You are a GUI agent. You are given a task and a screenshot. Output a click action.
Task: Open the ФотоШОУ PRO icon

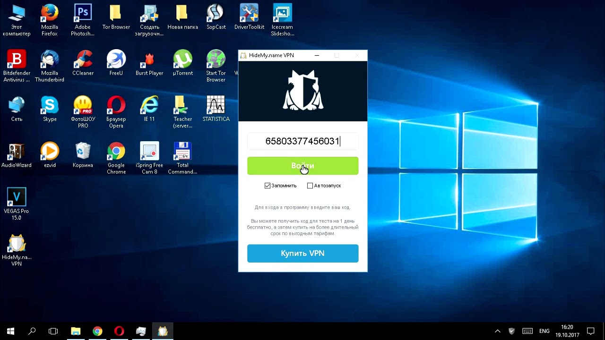point(83,112)
